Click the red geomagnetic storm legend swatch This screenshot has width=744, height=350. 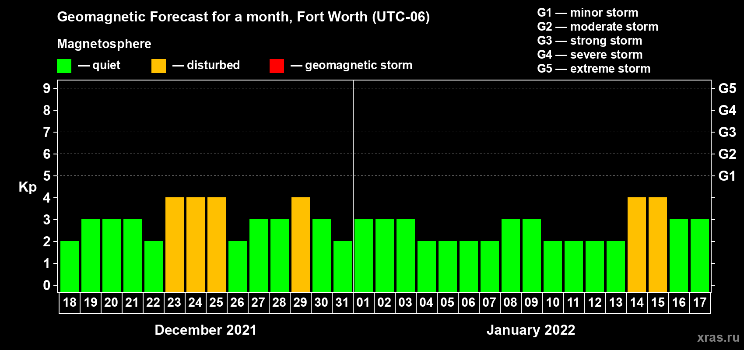point(277,66)
